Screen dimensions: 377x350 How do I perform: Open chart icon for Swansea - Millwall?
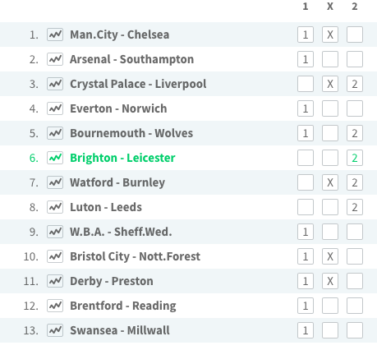click(x=55, y=330)
